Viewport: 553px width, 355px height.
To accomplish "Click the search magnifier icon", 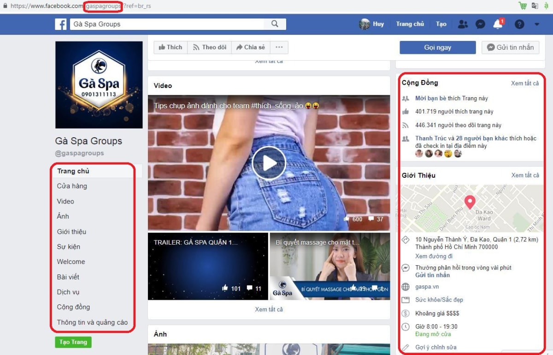I will tap(275, 24).
